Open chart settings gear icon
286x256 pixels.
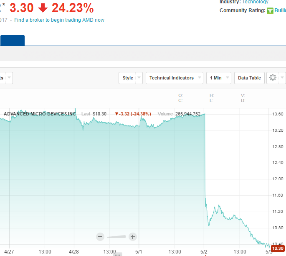tap(273, 78)
